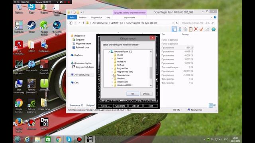This screenshot has width=255, height=143.
Task: Click the Explorer back arrow button
Action: [71, 23]
